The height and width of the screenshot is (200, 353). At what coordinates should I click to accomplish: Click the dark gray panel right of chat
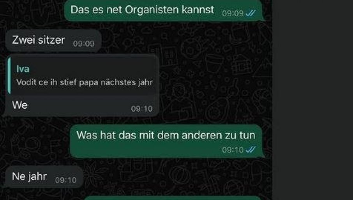pyautogui.click(x=313, y=100)
